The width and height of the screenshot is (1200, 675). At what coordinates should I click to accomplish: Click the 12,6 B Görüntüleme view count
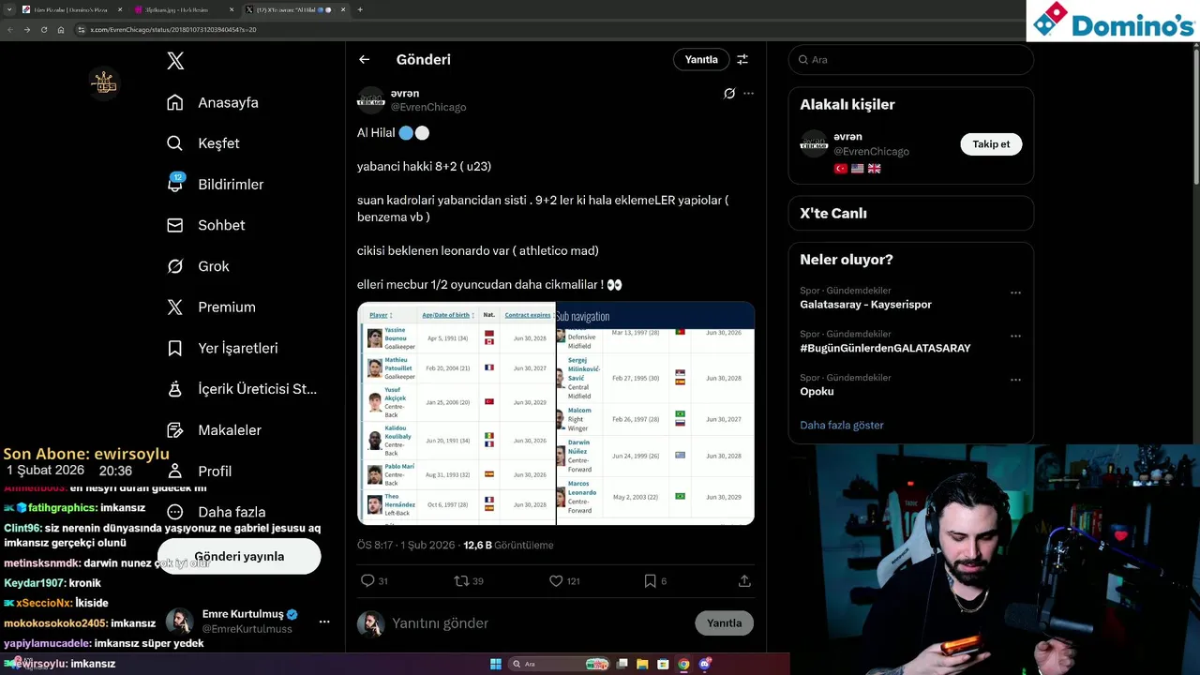[x=508, y=545]
